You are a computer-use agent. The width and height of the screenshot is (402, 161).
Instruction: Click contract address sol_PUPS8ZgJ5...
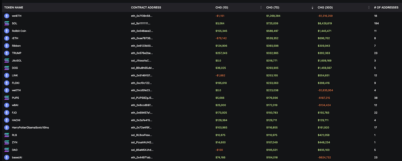[x=142, y=98]
